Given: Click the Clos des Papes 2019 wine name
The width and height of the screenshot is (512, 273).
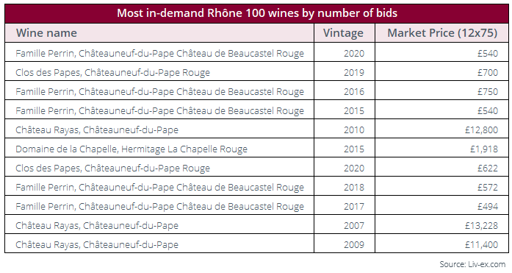Looking at the screenshot, I should [x=112, y=72].
